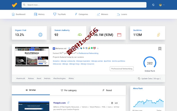Select the #wot tag button
Viewport: 177px width, 111px height.
click(x=39, y=78)
